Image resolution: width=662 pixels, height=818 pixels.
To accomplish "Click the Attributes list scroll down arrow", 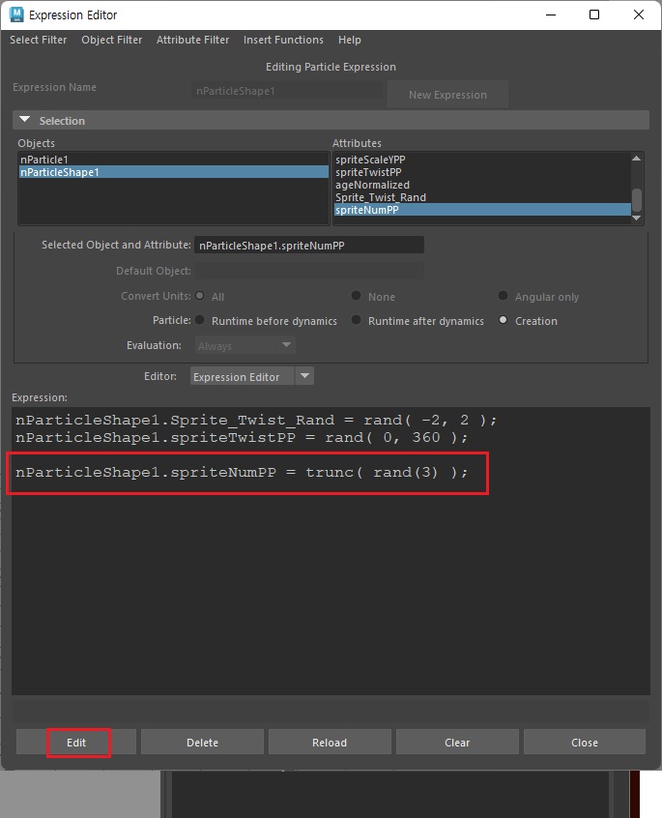I will click(x=637, y=219).
